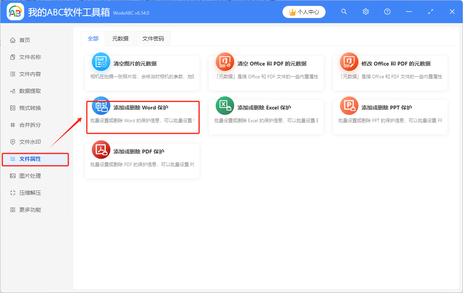Switch to the 文件密码 tab

[x=153, y=39]
